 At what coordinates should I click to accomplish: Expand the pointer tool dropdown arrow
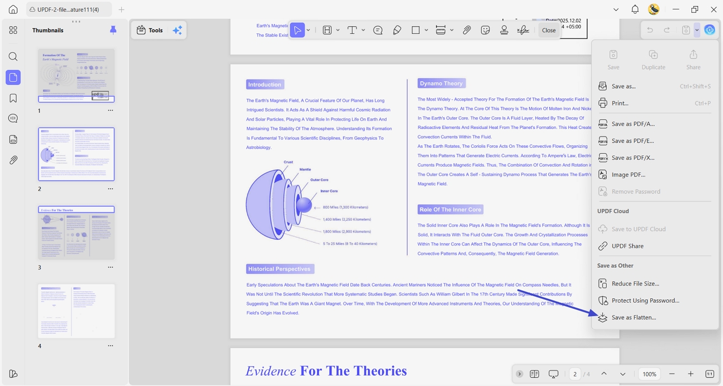(x=308, y=30)
